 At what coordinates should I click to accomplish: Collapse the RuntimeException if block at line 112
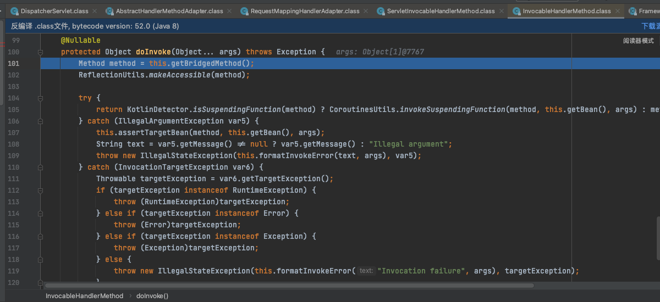tap(40, 191)
